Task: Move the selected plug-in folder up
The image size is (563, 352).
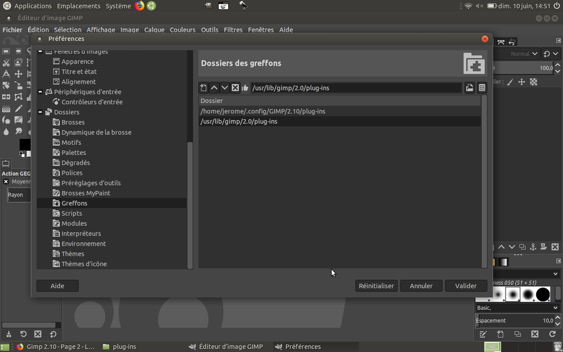Action: 214,88
